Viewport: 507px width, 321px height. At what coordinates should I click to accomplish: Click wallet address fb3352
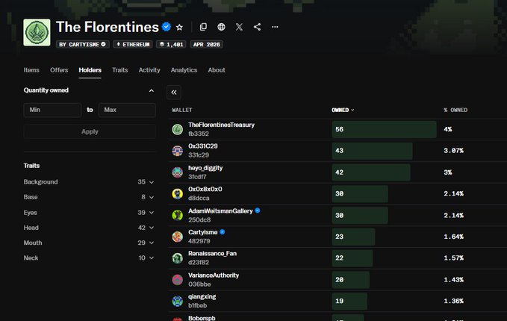[x=199, y=134]
